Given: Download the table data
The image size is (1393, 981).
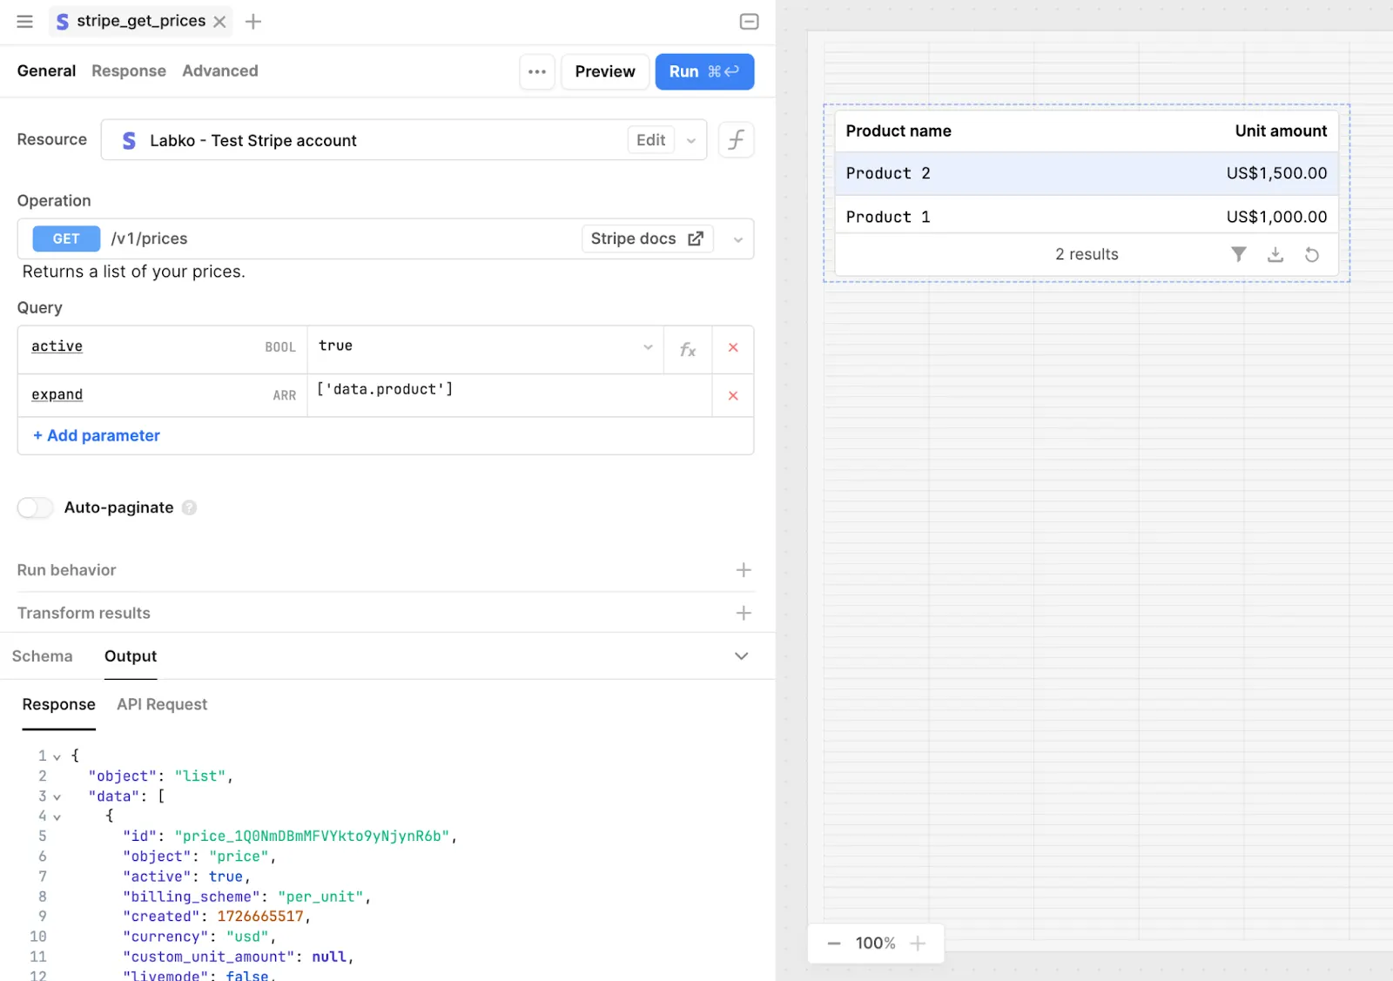Looking at the screenshot, I should pyautogui.click(x=1275, y=254).
